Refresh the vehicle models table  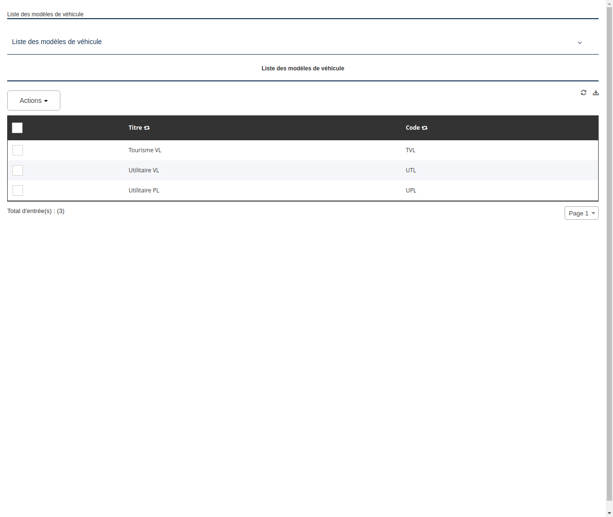[x=583, y=92]
